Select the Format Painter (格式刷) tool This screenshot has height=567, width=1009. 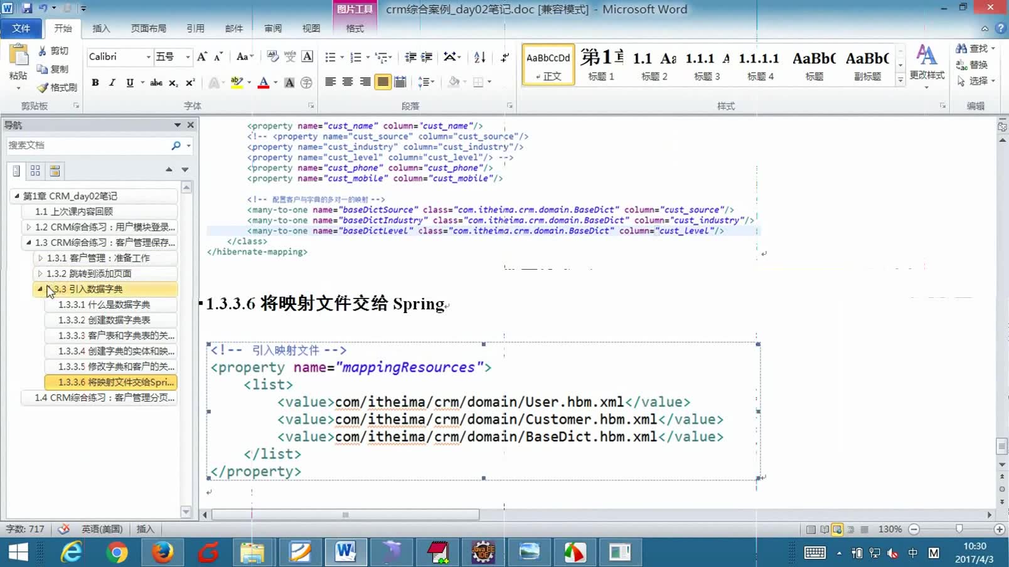(57, 87)
